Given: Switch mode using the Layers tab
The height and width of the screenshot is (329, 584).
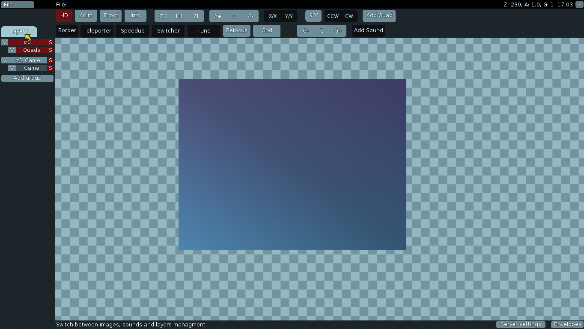Looking at the screenshot, I should coord(19,31).
